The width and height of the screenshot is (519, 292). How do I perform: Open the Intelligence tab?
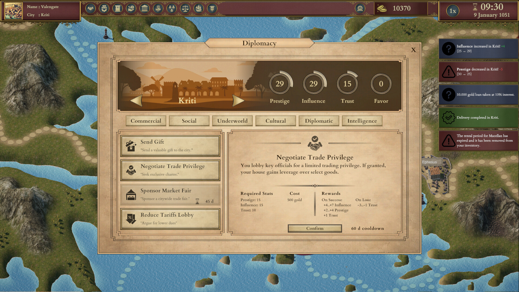click(362, 121)
